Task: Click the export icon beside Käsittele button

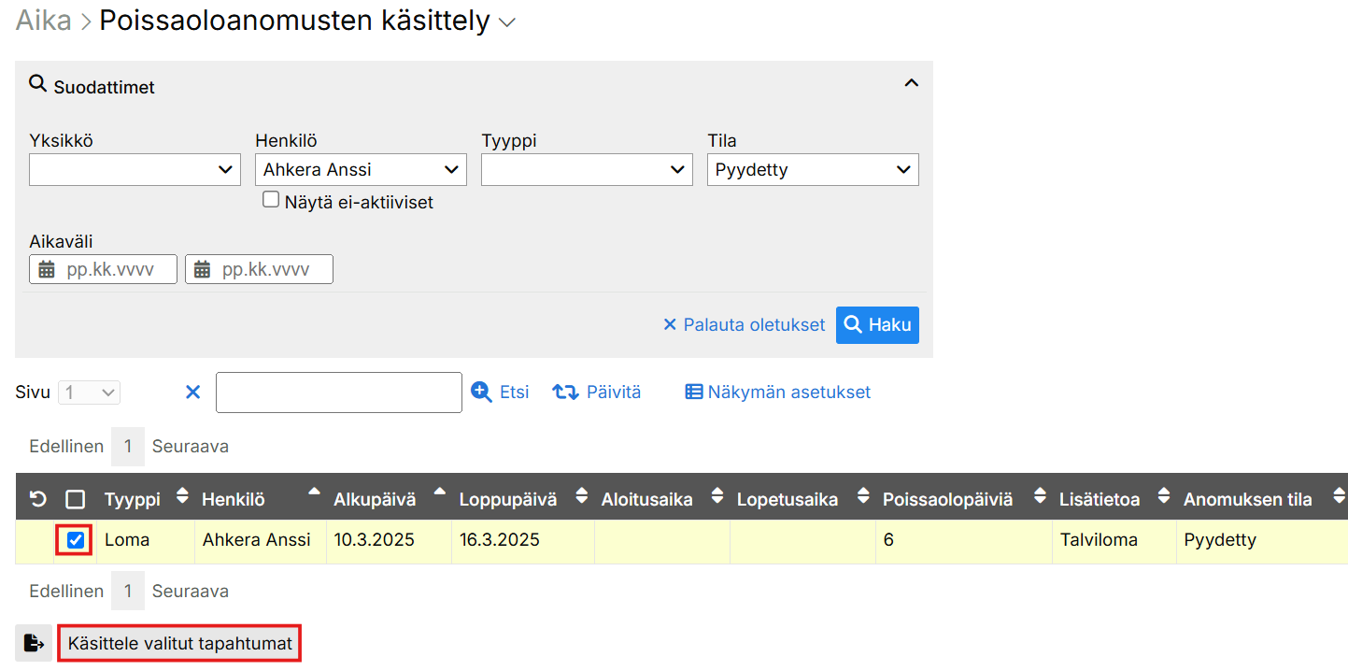Action: click(34, 643)
